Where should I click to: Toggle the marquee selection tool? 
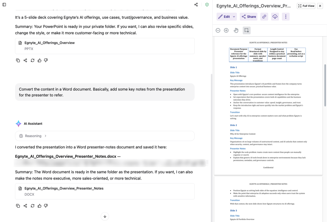click(246, 30)
